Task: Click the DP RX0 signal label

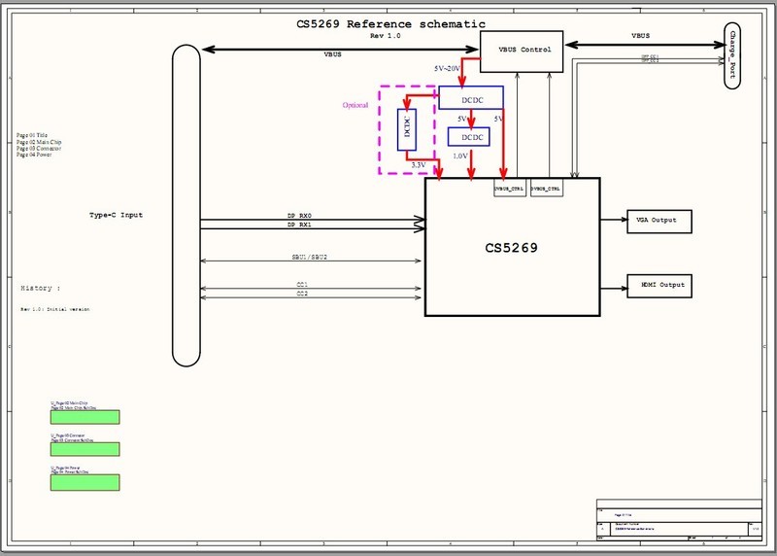Action: click(299, 215)
